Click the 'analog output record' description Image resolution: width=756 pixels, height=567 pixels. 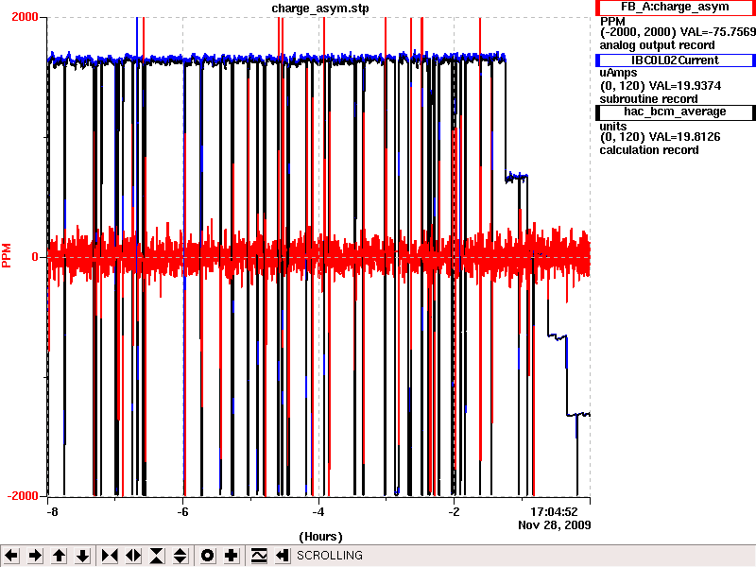pos(657,45)
